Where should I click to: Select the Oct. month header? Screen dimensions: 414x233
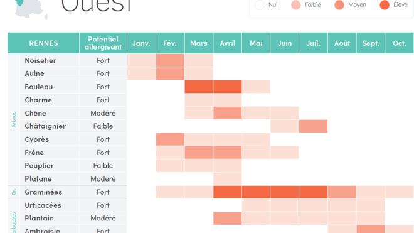(399, 43)
